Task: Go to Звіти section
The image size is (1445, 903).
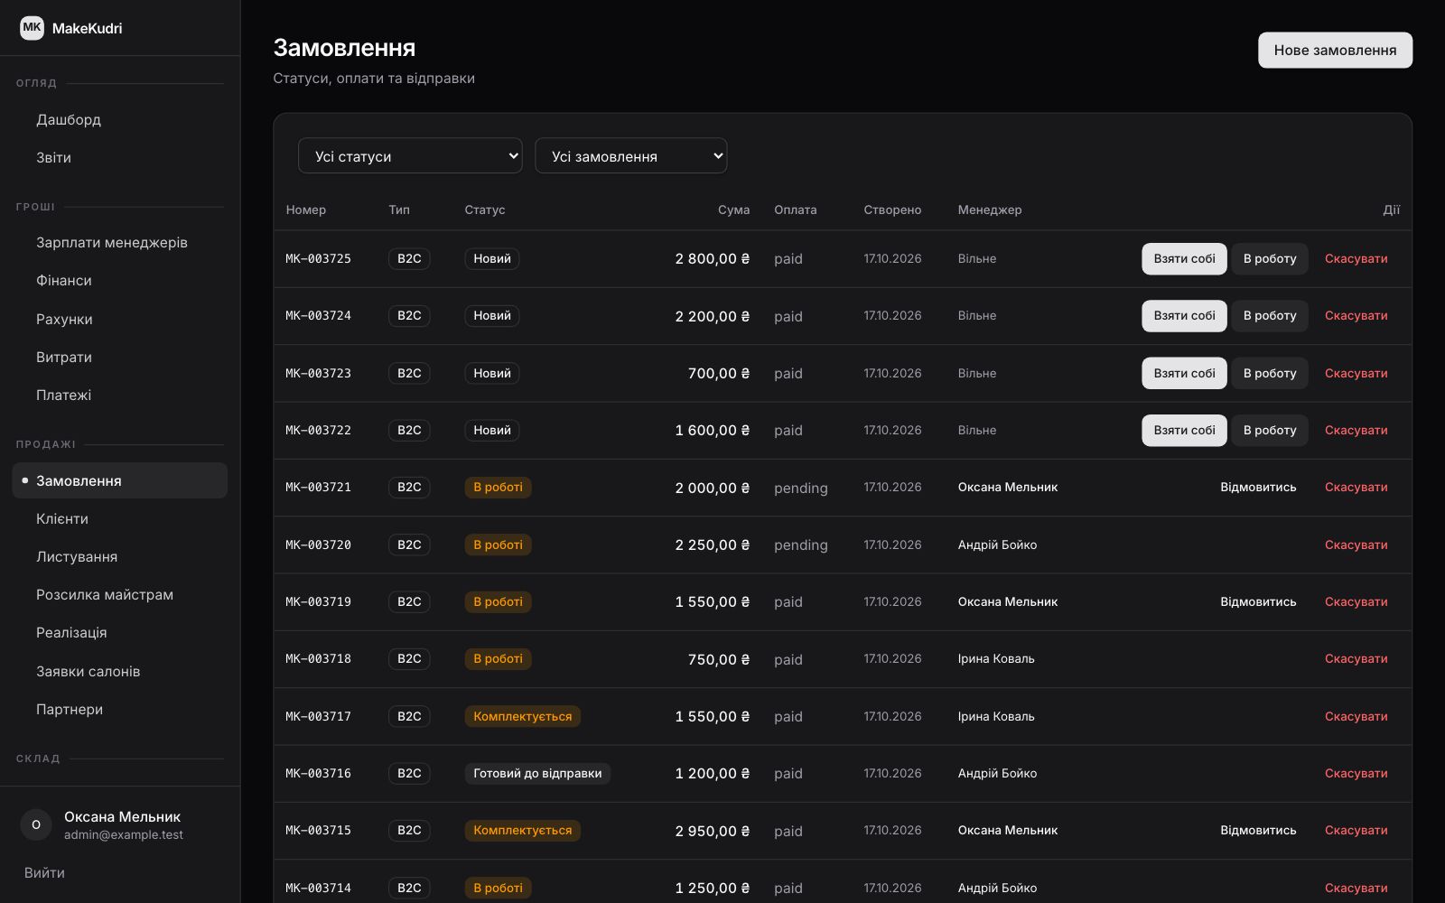Action: coord(119,157)
